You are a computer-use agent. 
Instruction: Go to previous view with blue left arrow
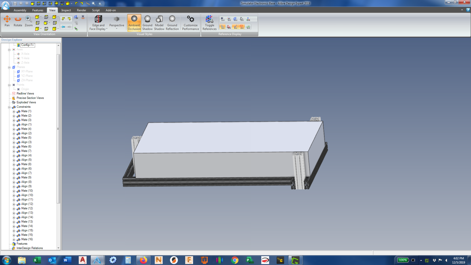tap(63, 27)
